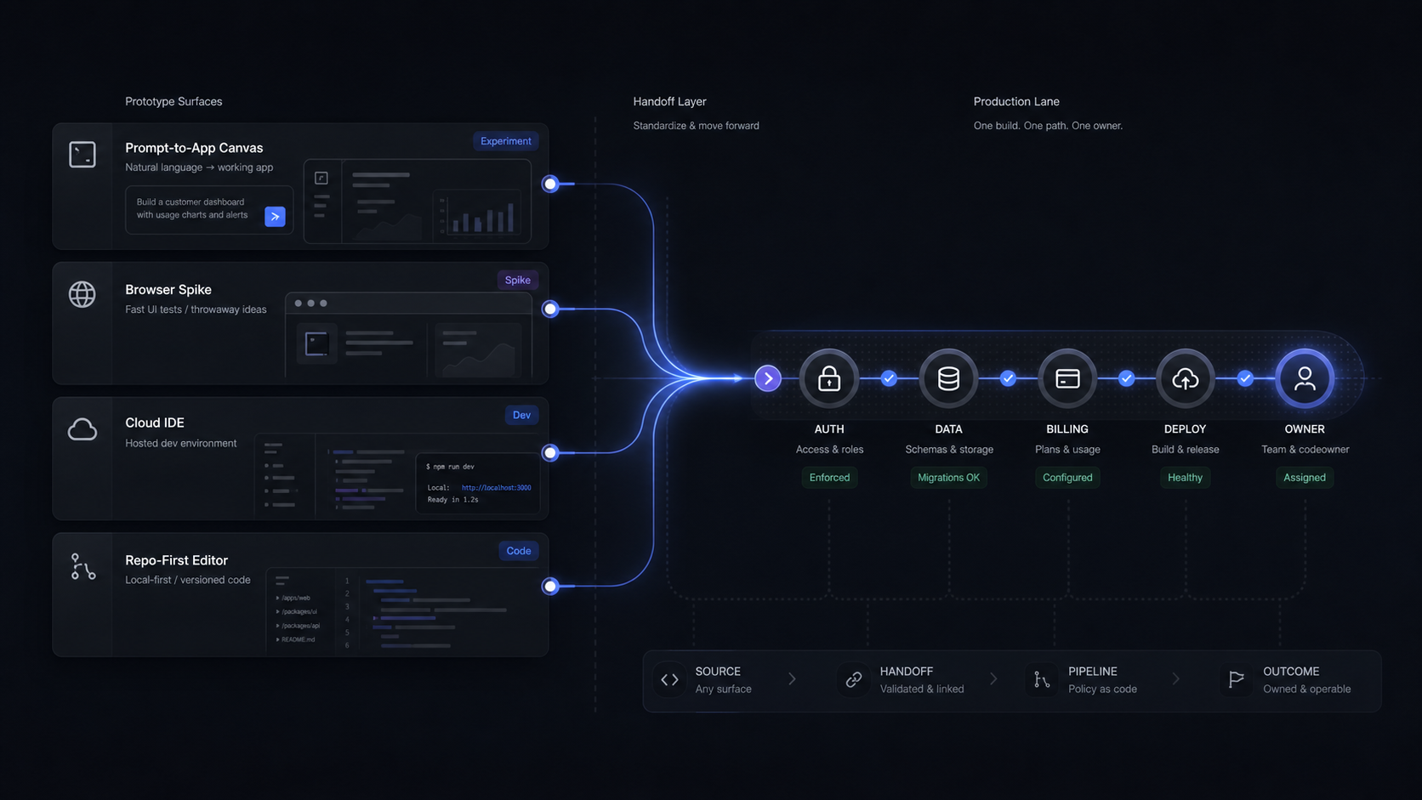Select the AUTH lock icon

(829, 378)
